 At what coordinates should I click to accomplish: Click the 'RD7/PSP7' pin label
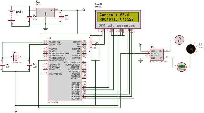point(76,99)
